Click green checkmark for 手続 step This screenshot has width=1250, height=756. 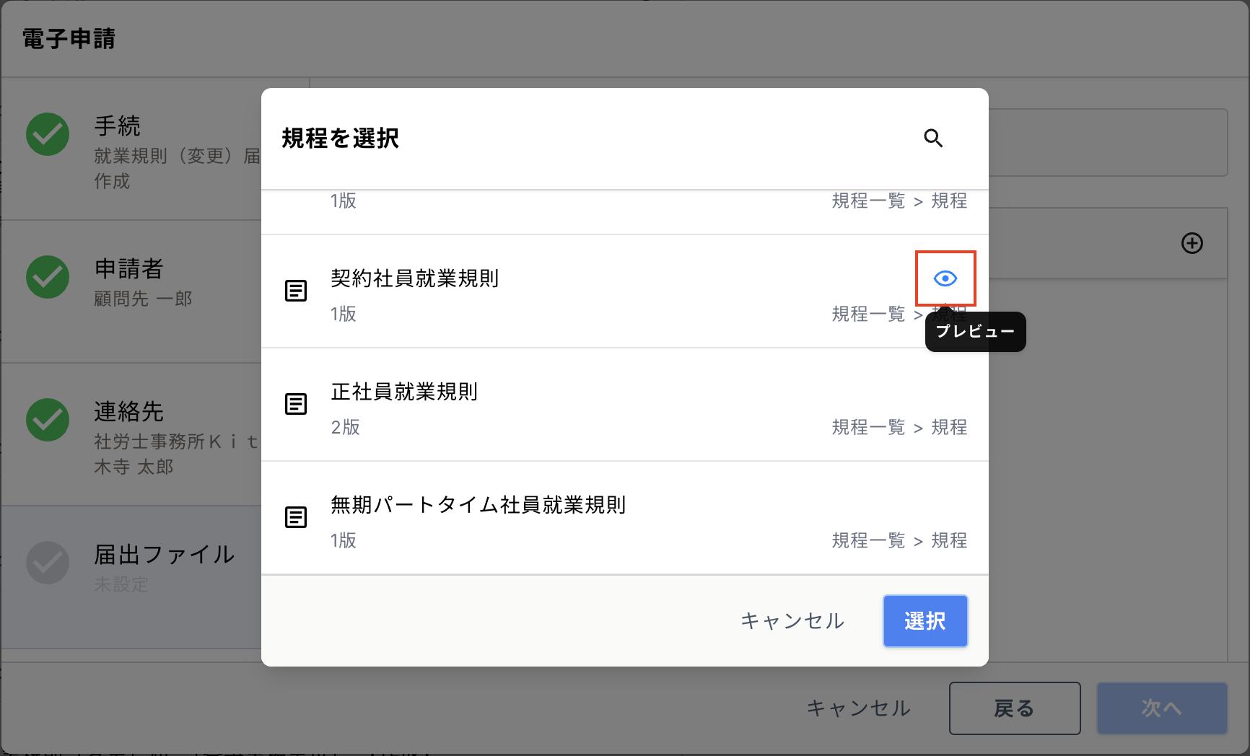pyautogui.click(x=48, y=134)
